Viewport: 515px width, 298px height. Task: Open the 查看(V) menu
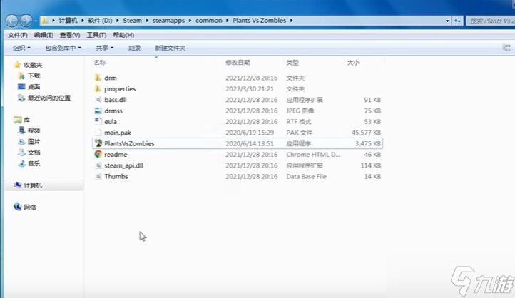70,35
